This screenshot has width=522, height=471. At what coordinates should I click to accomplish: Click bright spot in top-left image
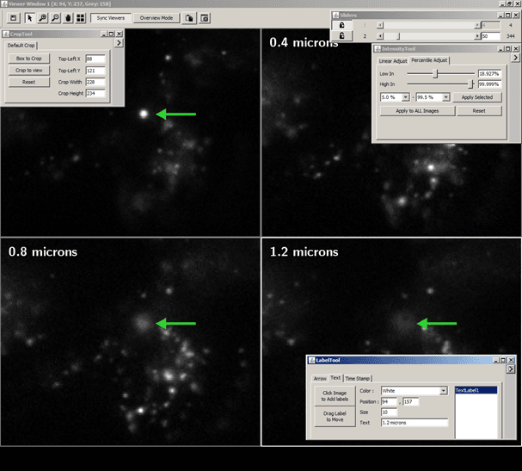144,114
